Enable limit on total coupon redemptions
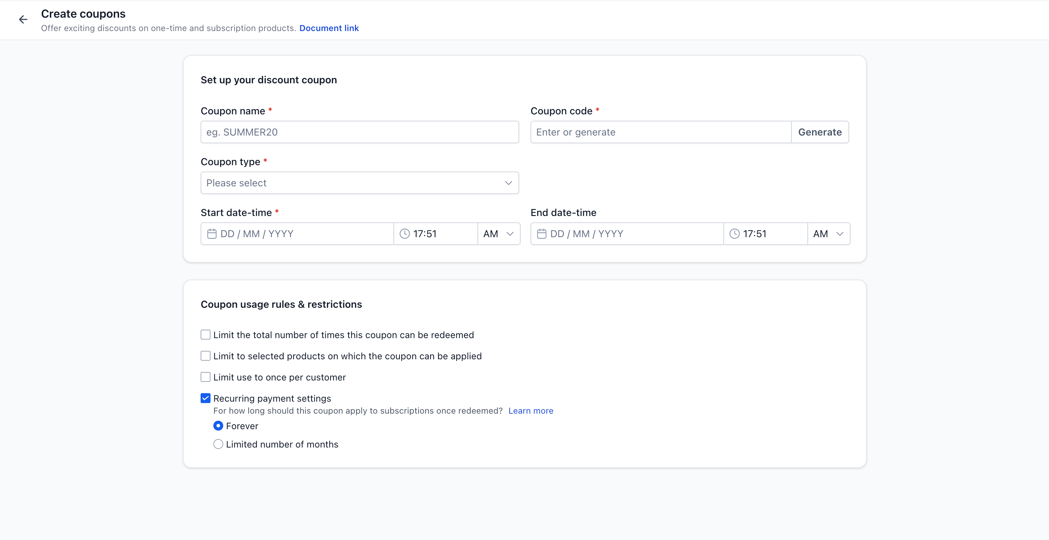 pos(206,335)
